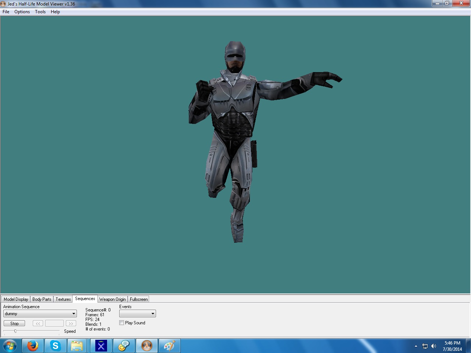Expand the Events dropdown
The width and height of the screenshot is (471, 353).
(138, 314)
